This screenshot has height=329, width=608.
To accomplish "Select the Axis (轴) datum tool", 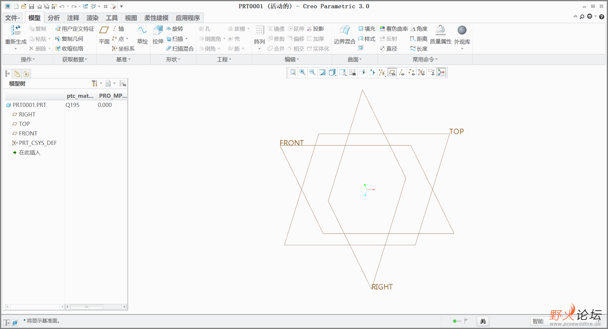I will click(118, 29).
